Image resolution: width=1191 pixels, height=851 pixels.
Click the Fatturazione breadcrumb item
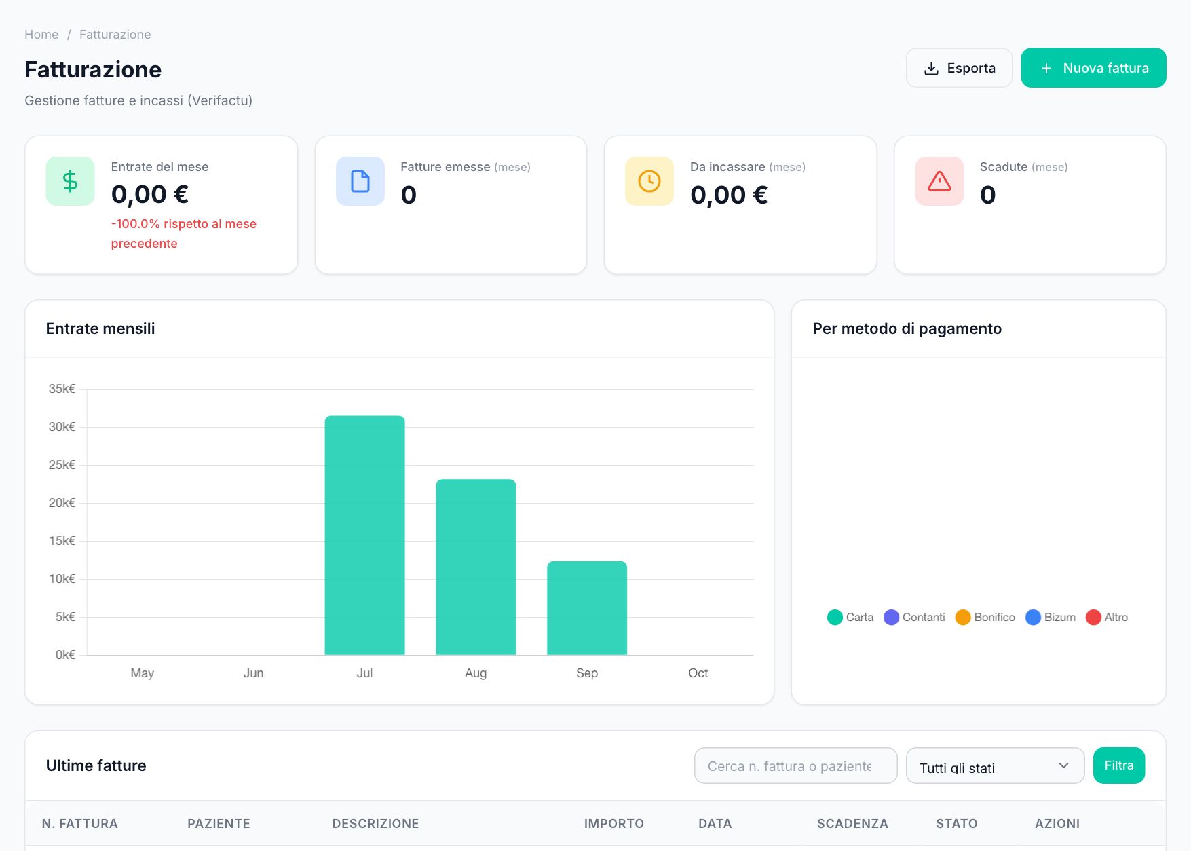tap(115, 35)
